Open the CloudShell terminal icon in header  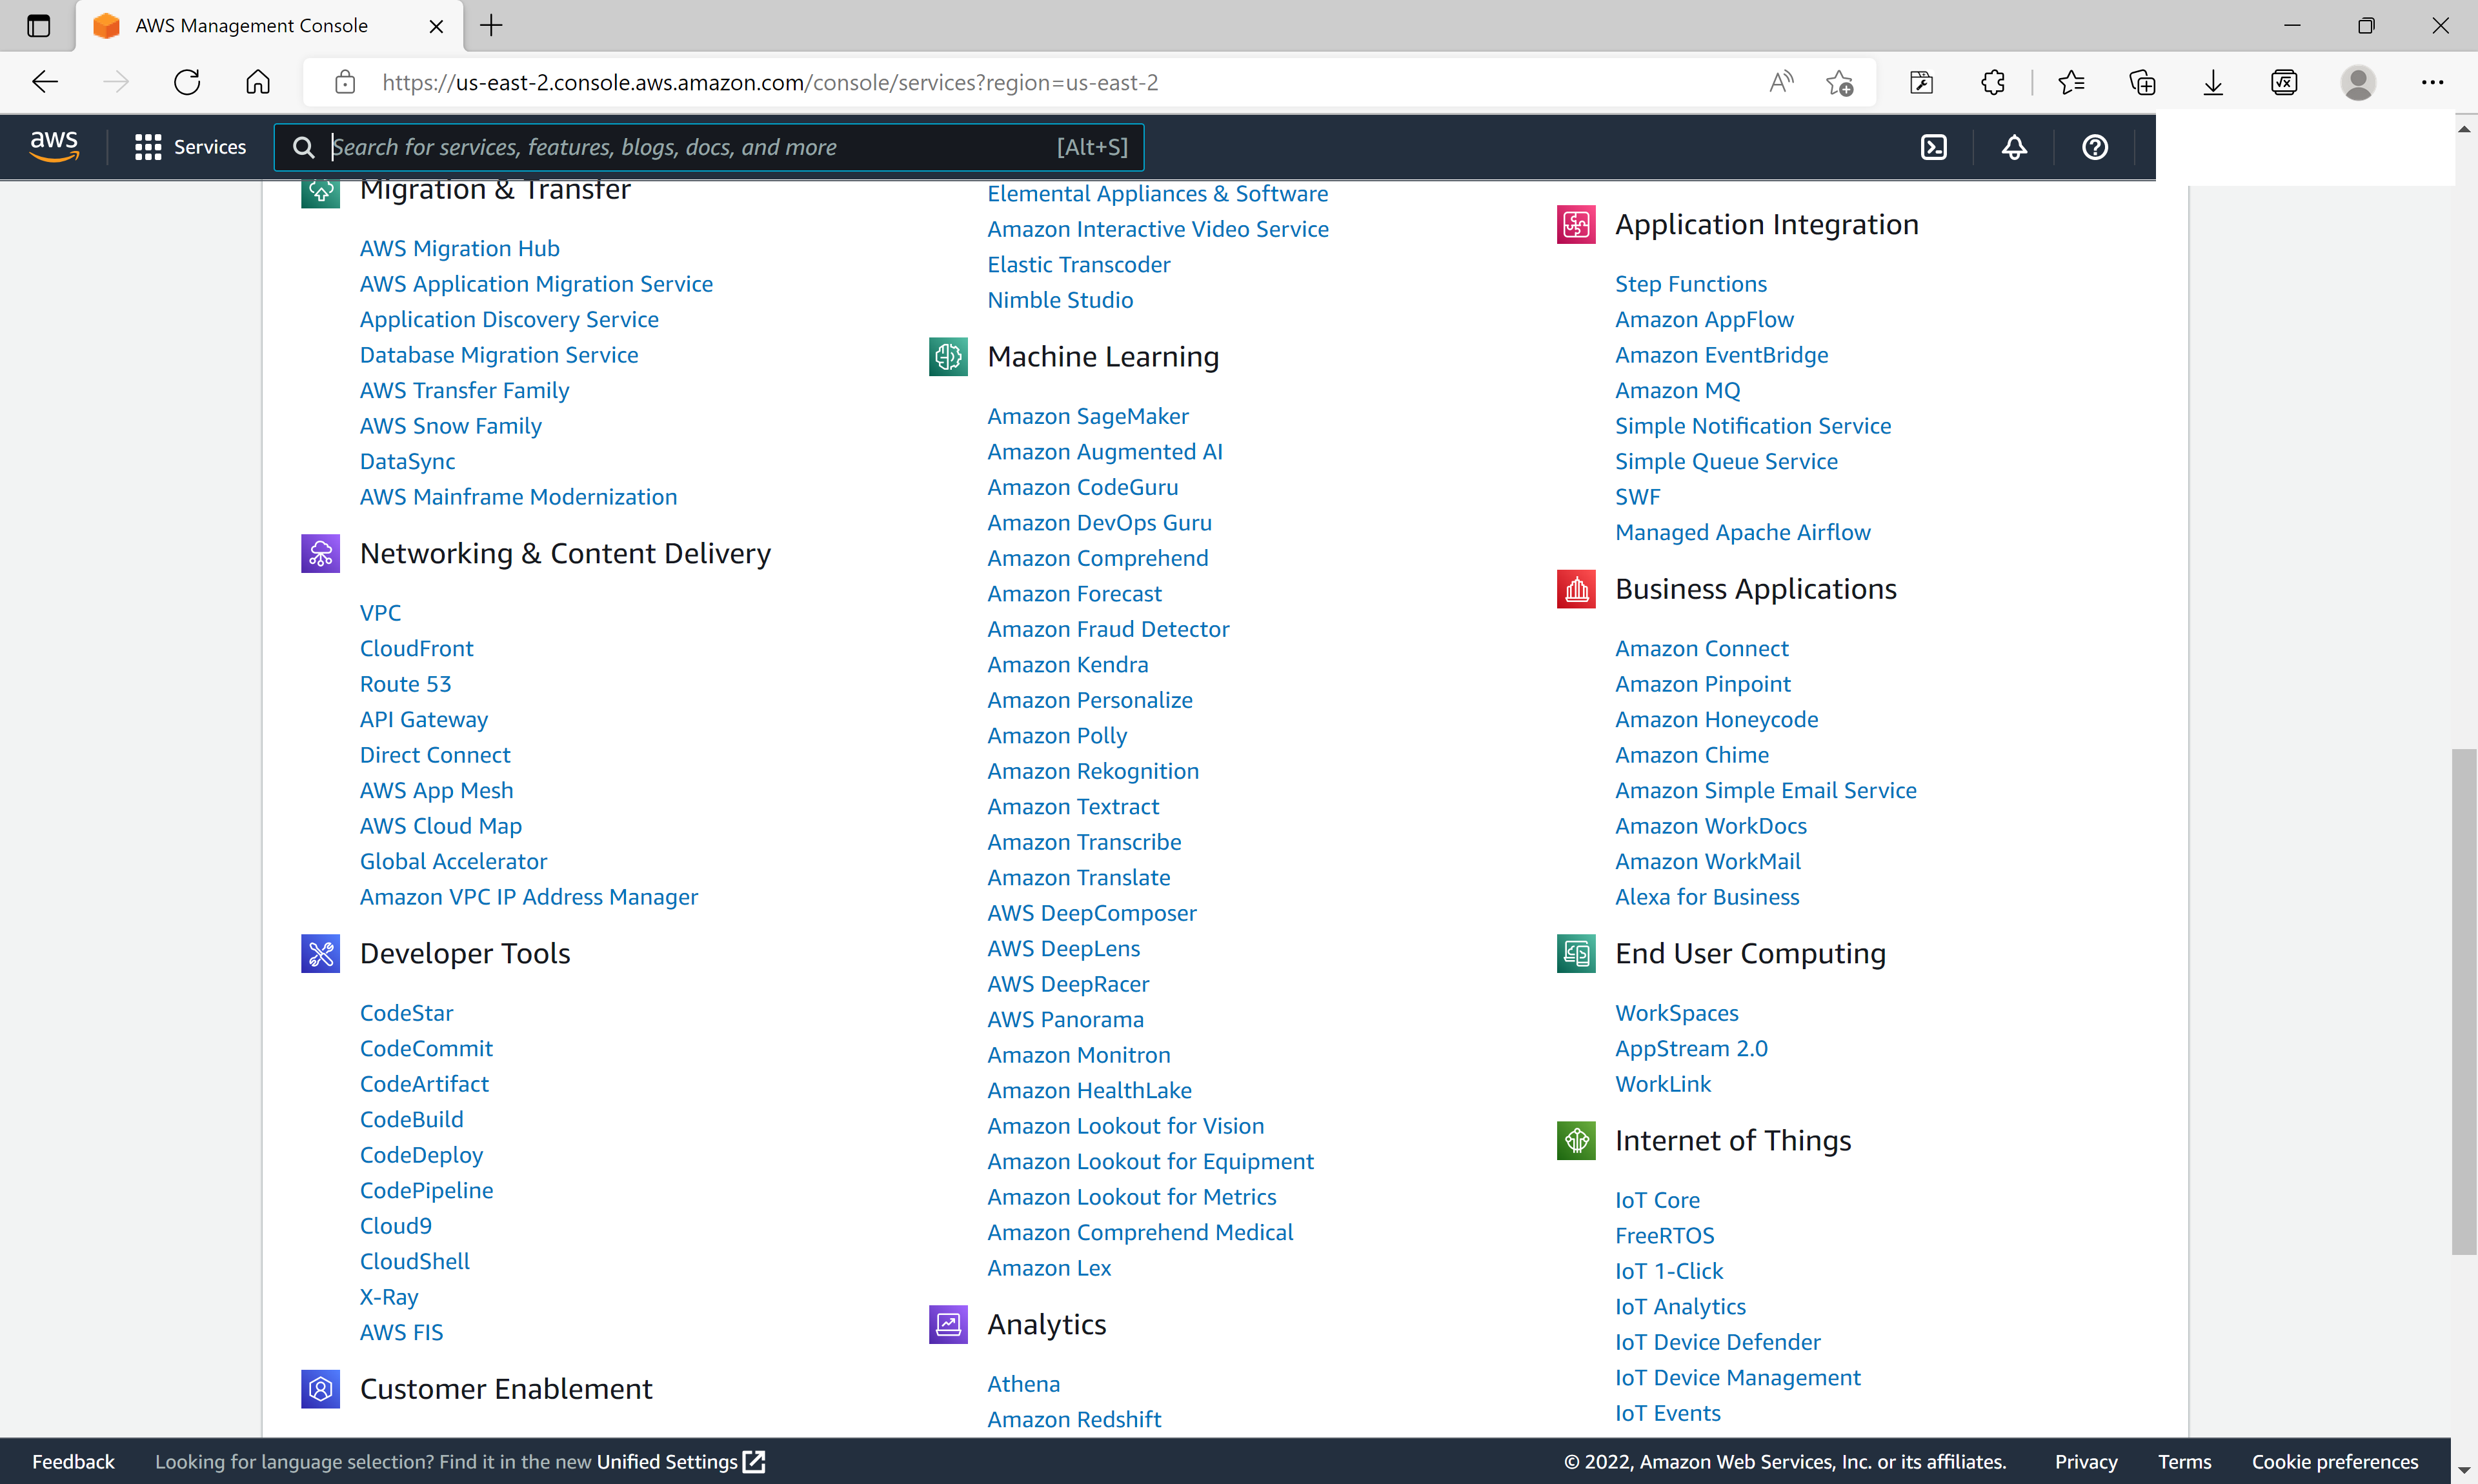click(x=1934, y=147)
